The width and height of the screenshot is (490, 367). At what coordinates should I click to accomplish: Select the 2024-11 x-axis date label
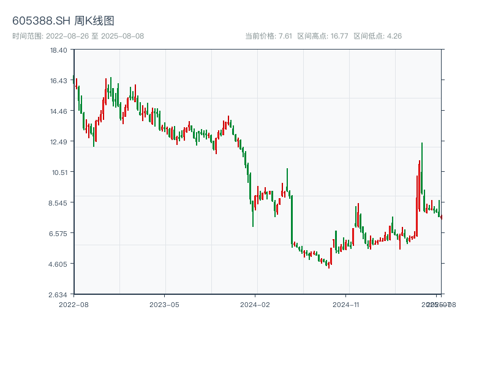click(345, 304)
